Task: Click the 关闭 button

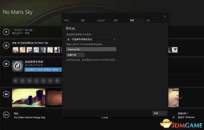Action: click(x=160, y=113)
